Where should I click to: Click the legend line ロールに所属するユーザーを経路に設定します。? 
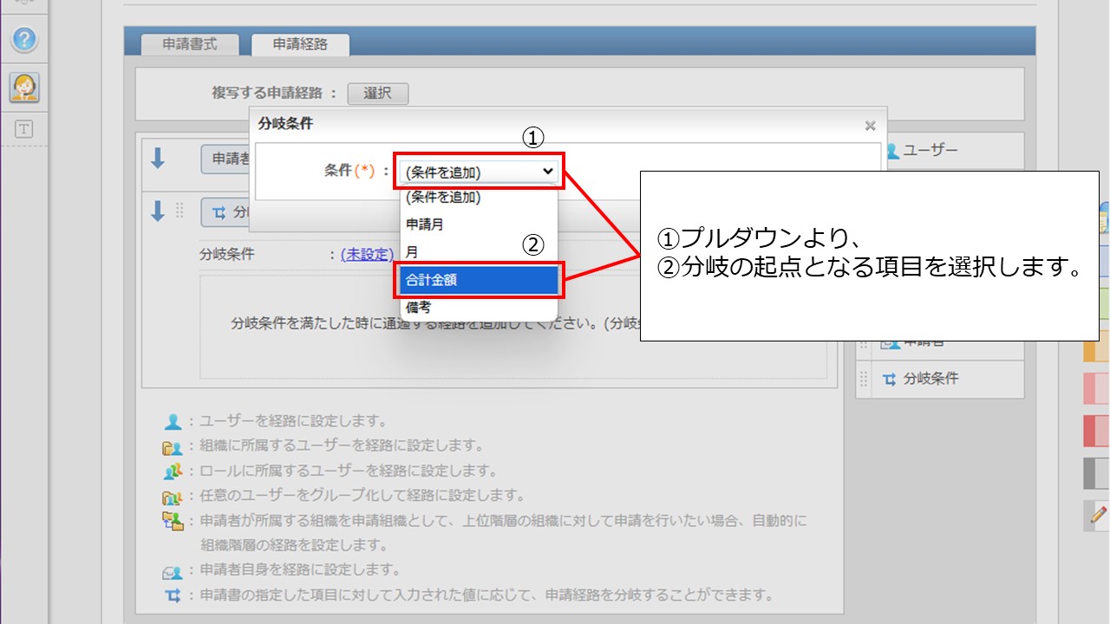pyautogui.click(x=349, y=471)
